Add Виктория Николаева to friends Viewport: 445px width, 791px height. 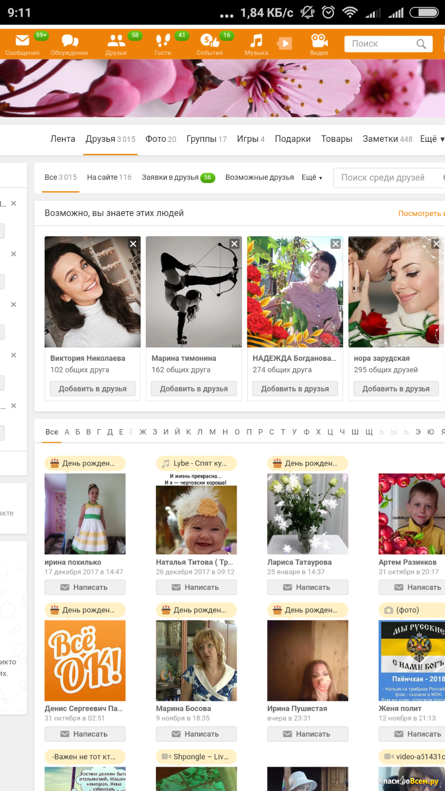tap(92, 389)
